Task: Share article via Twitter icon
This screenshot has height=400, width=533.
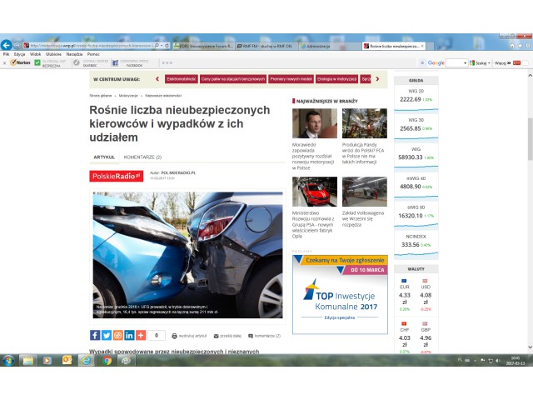Action: (107, 335)
